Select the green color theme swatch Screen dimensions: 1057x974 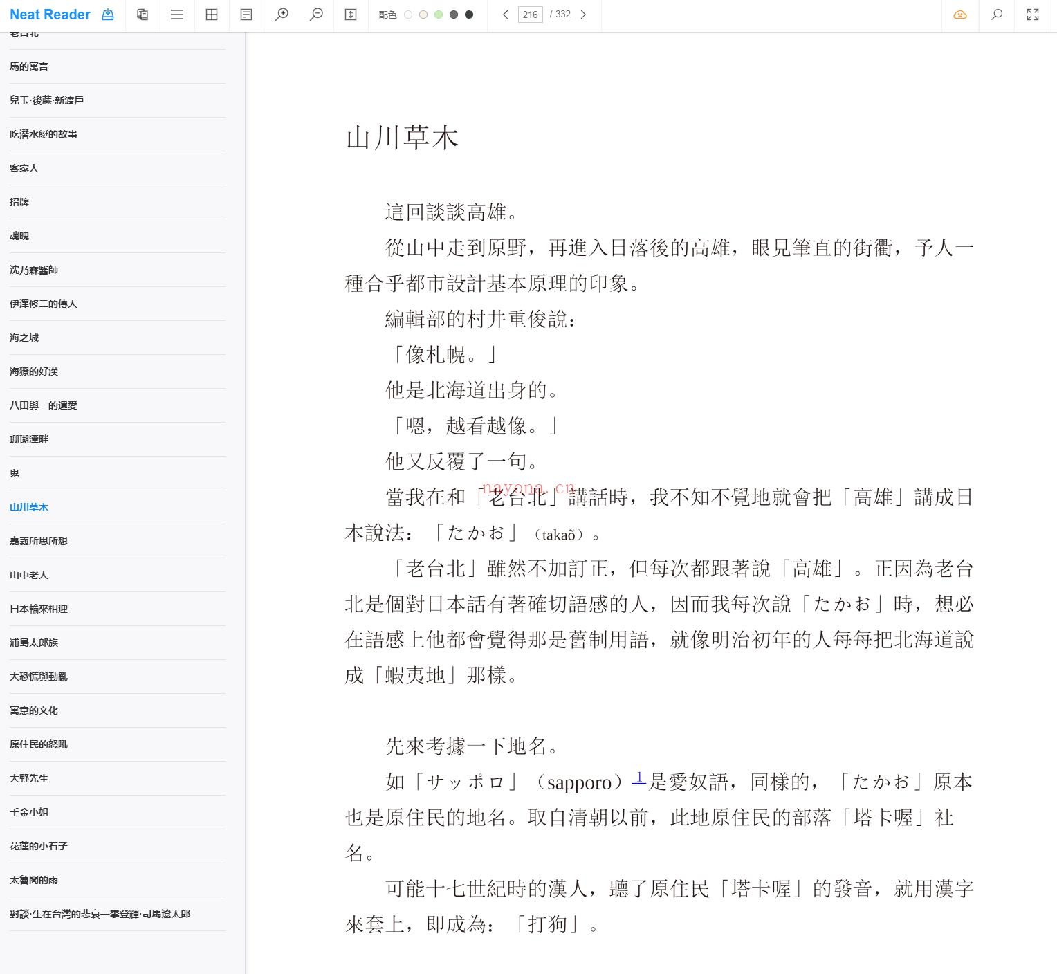click(x=439, y=15)
